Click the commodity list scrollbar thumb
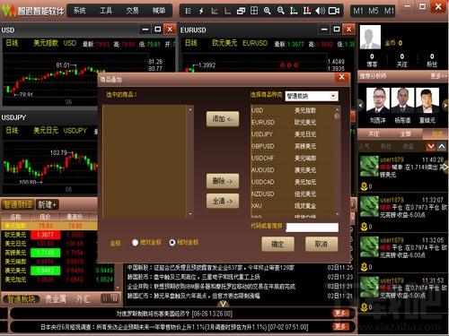The width and height of the screenshot is (449, 336). [x=337, y=116]
